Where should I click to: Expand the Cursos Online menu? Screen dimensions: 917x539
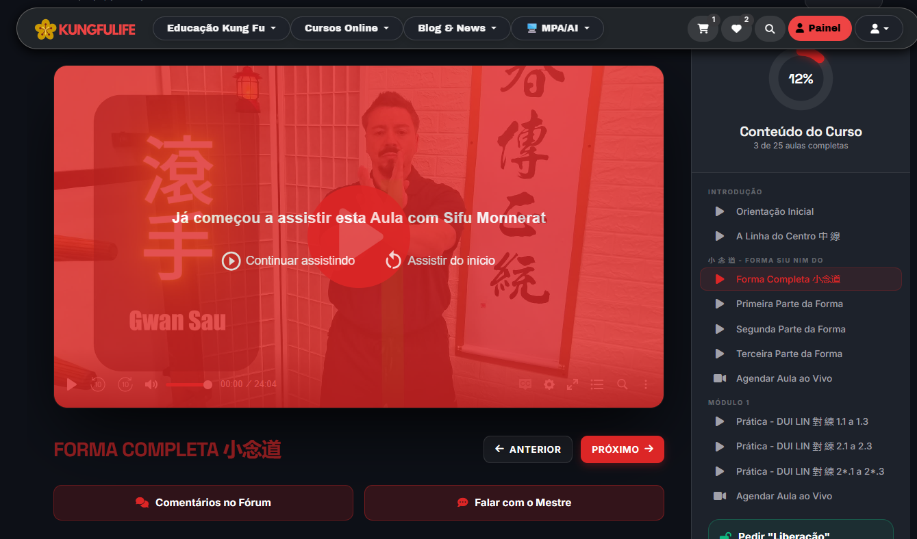347,28
